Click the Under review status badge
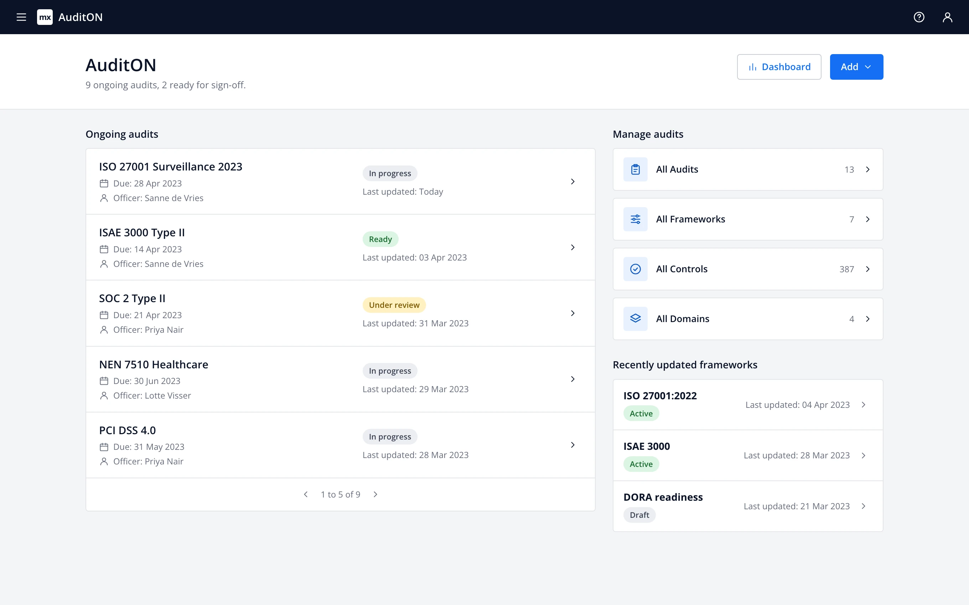 [x=394, y=305]
